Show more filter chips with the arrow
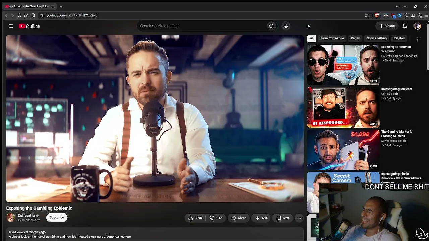 418,39
